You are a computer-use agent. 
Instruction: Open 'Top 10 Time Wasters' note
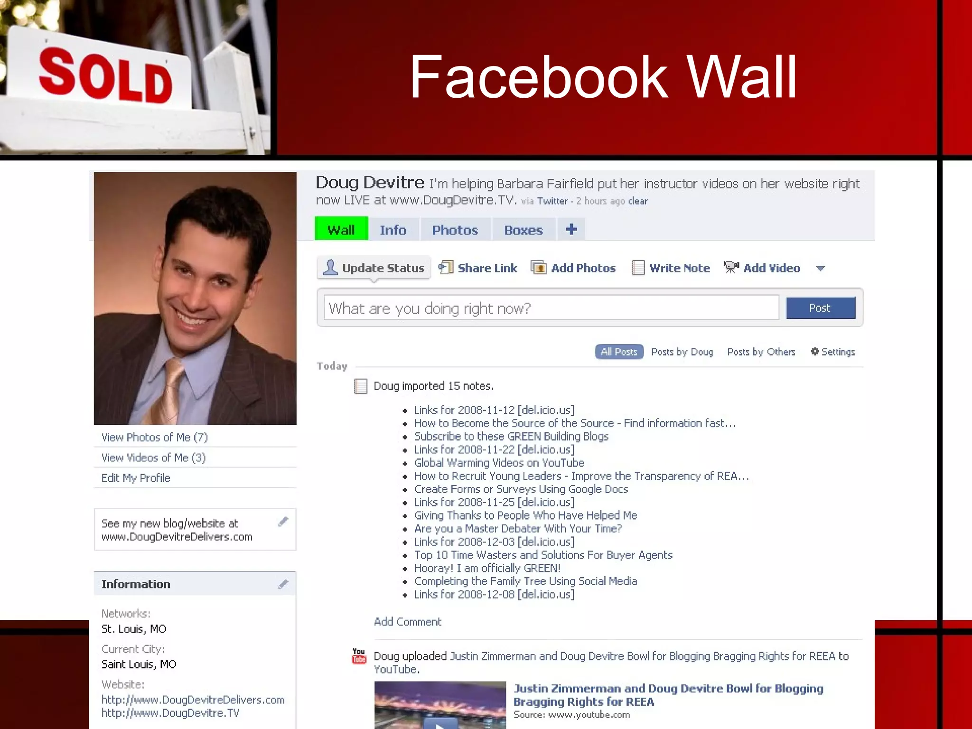click(x=543, y=555)
